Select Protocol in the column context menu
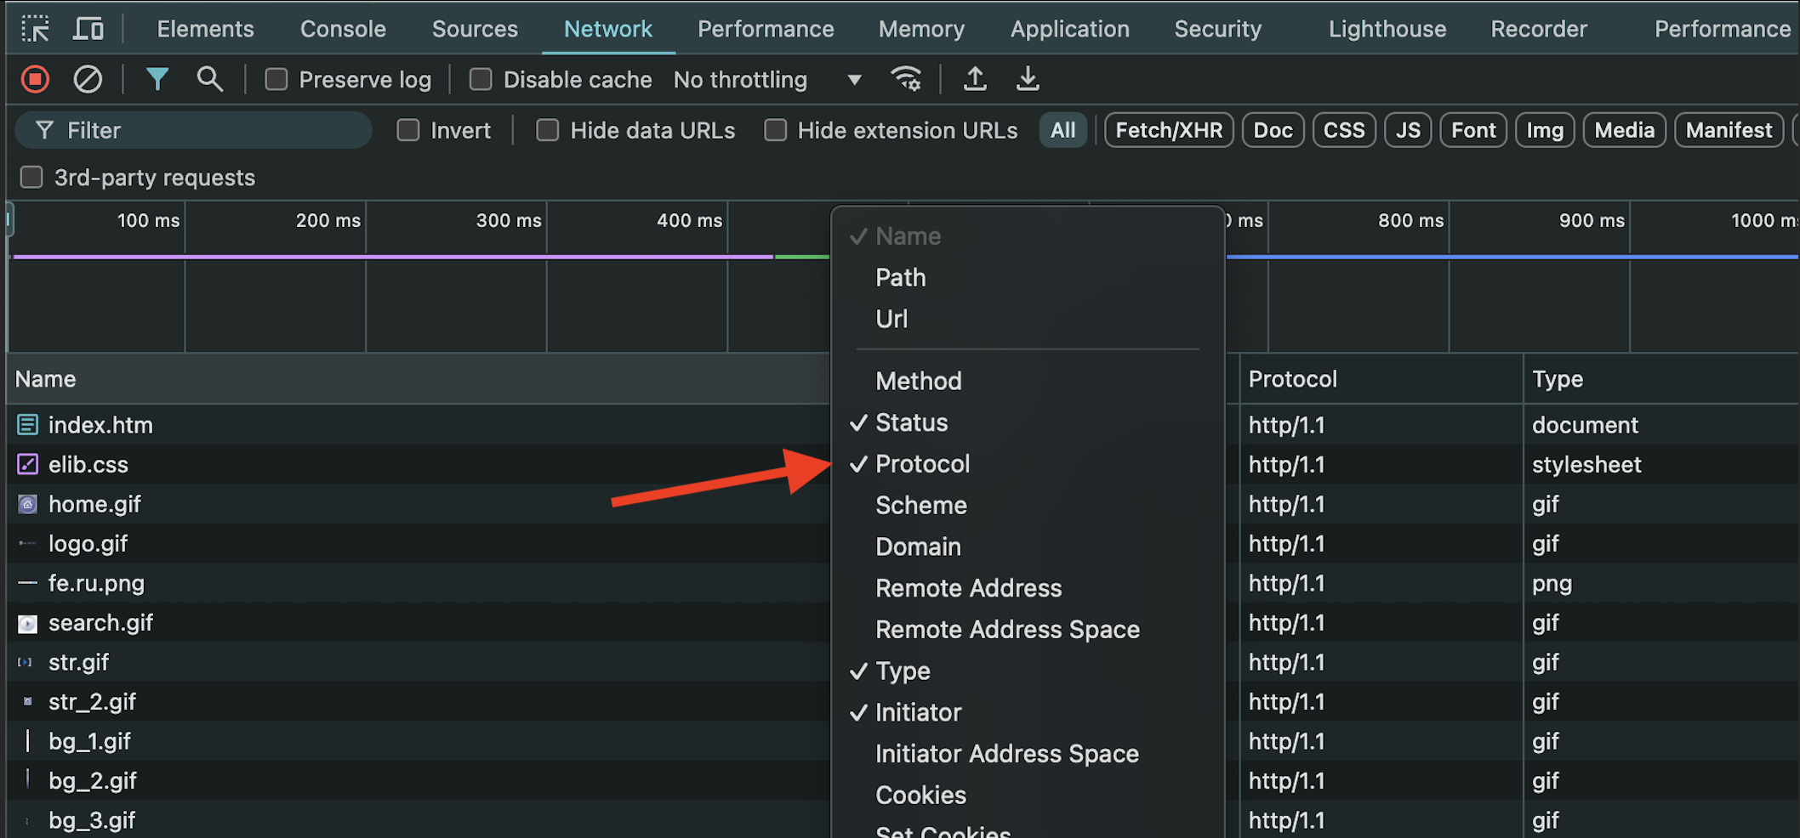1800x838 pixels. tap(922, 463)
